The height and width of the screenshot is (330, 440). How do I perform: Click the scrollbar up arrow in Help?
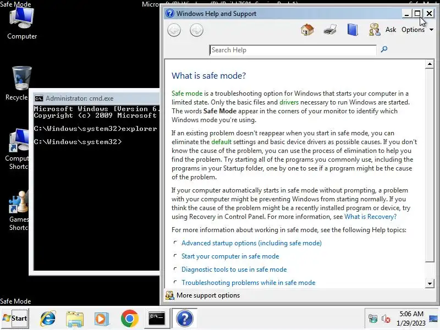[x=430, y=64]
